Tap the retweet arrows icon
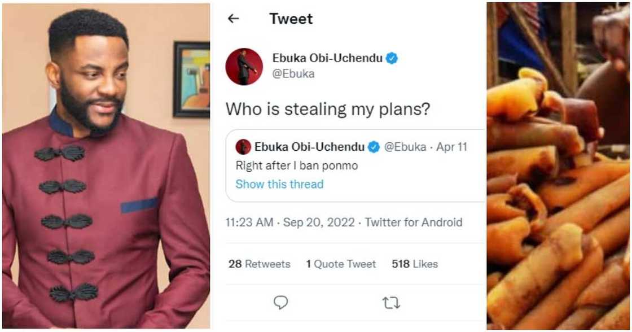 [391, 303]
